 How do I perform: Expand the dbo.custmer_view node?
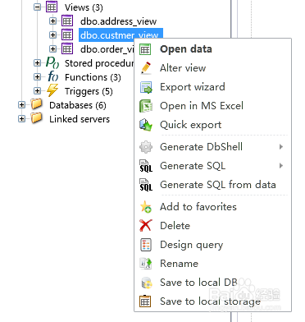[53, 35]
